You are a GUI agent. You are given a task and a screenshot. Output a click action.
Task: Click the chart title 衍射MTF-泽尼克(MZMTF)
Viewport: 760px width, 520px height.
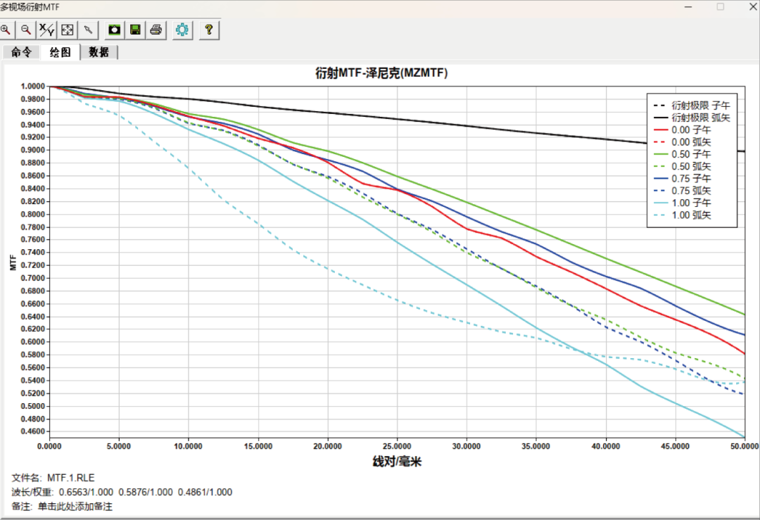(x=381, y=73)
